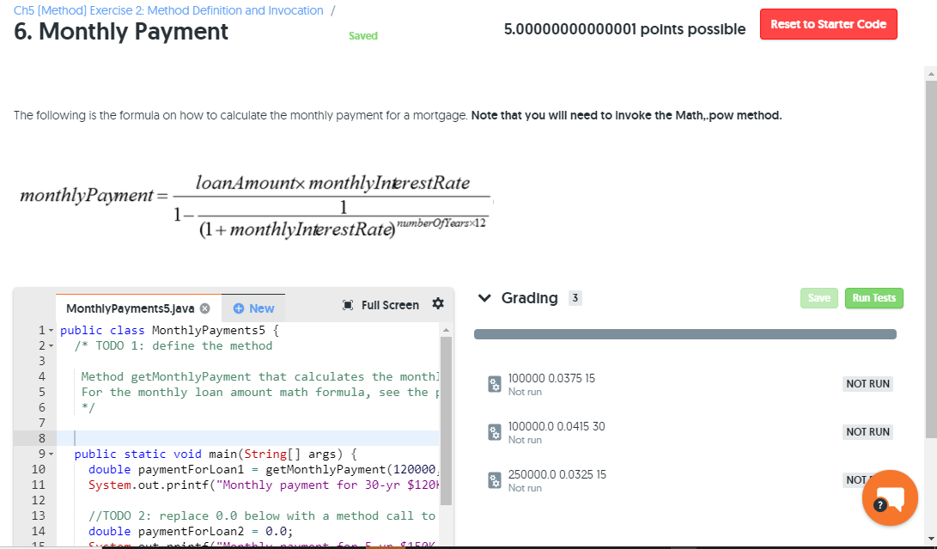Select test case 100000 0.0375 15
937x549 pixels.
point(551,379)
